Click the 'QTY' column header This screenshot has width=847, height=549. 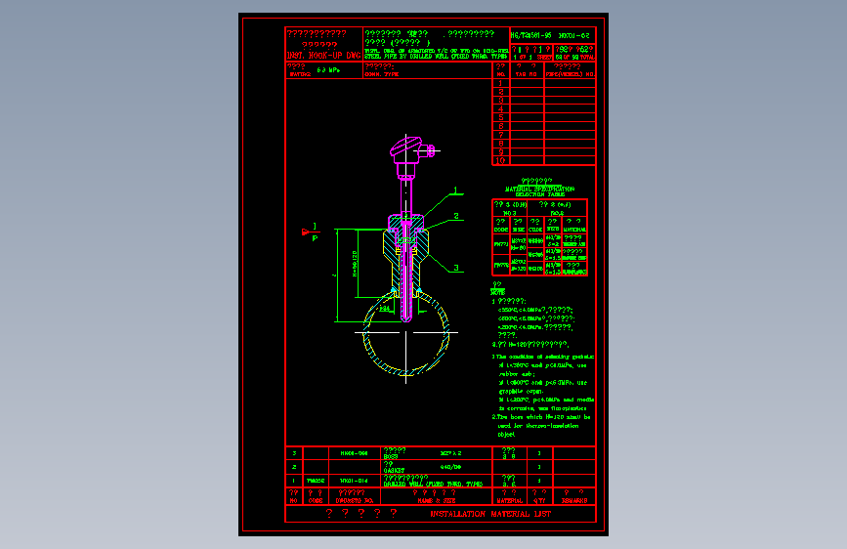[539, 501]
